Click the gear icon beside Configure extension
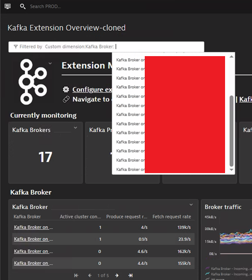Viewport: 252px width, 280px height. [66, 89]
